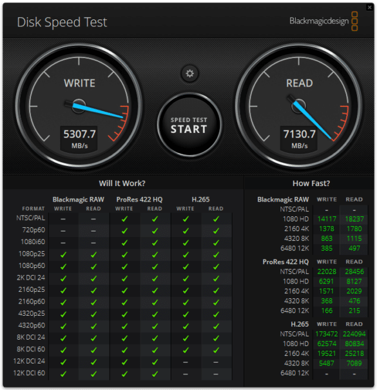Click the Blackmagic RAW write dash for 720p60
Viewport: 377px width, 390px height.
63,231
